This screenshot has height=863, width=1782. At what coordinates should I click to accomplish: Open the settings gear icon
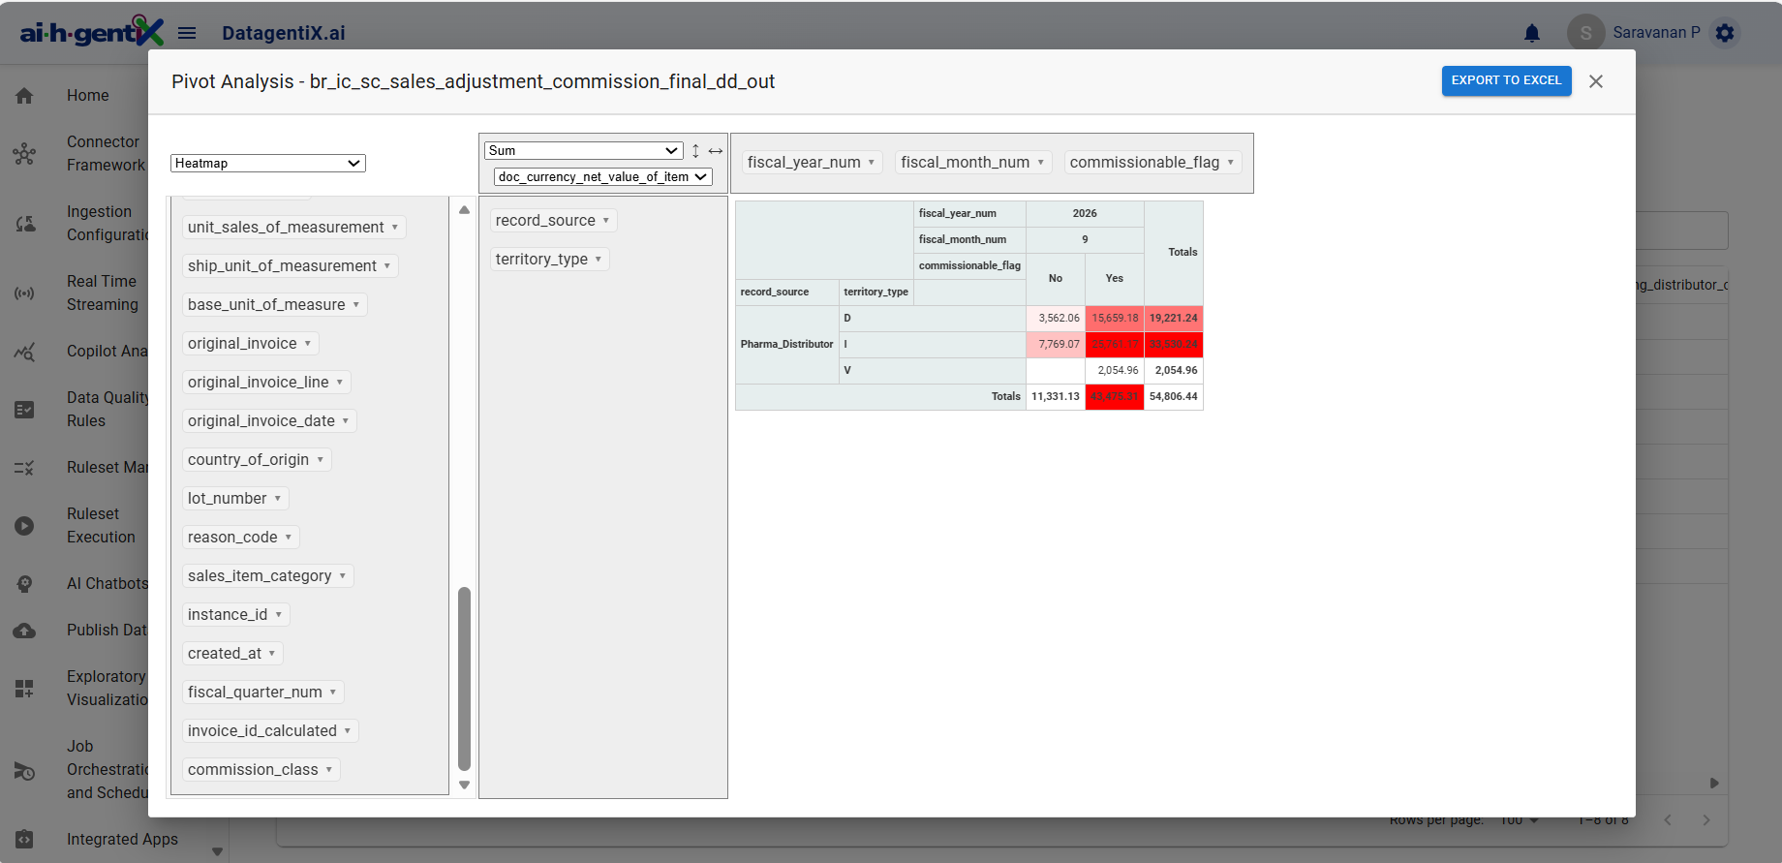coord(1725,33)
